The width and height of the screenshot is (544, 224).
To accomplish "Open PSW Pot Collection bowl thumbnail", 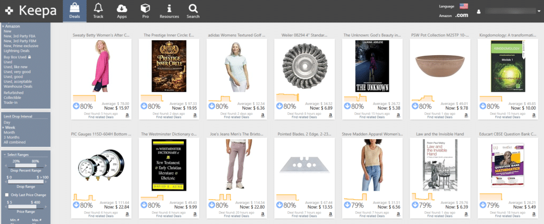I will pyautogui.click(x=440, y=66).
